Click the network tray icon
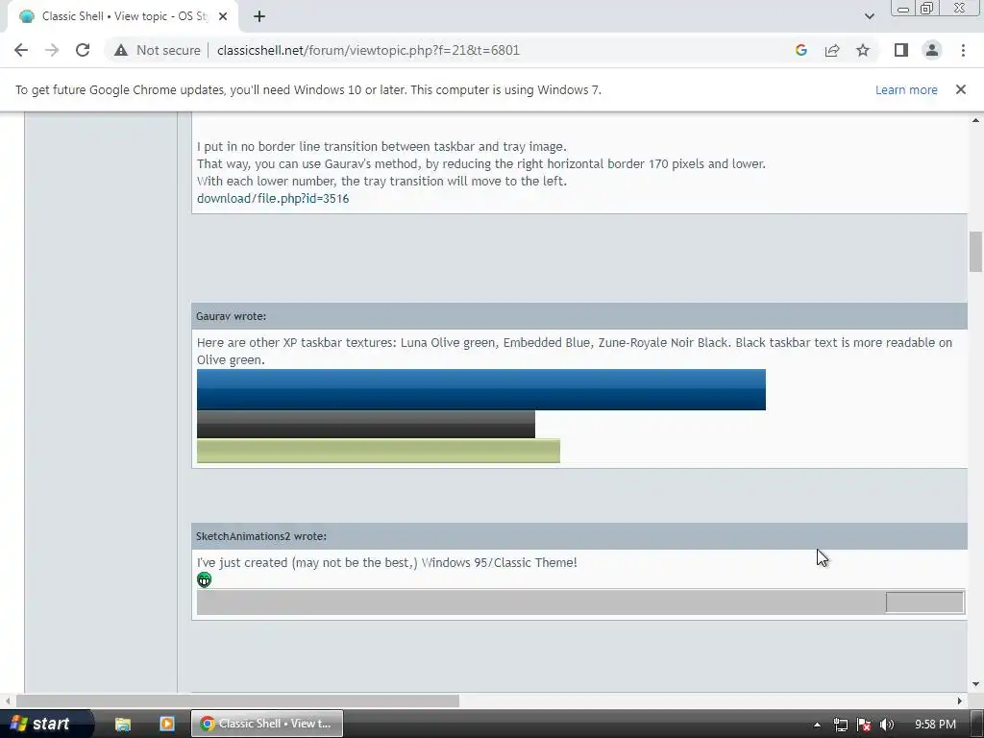The height and width of the screenshot is (738, 984). click(840, 725)
